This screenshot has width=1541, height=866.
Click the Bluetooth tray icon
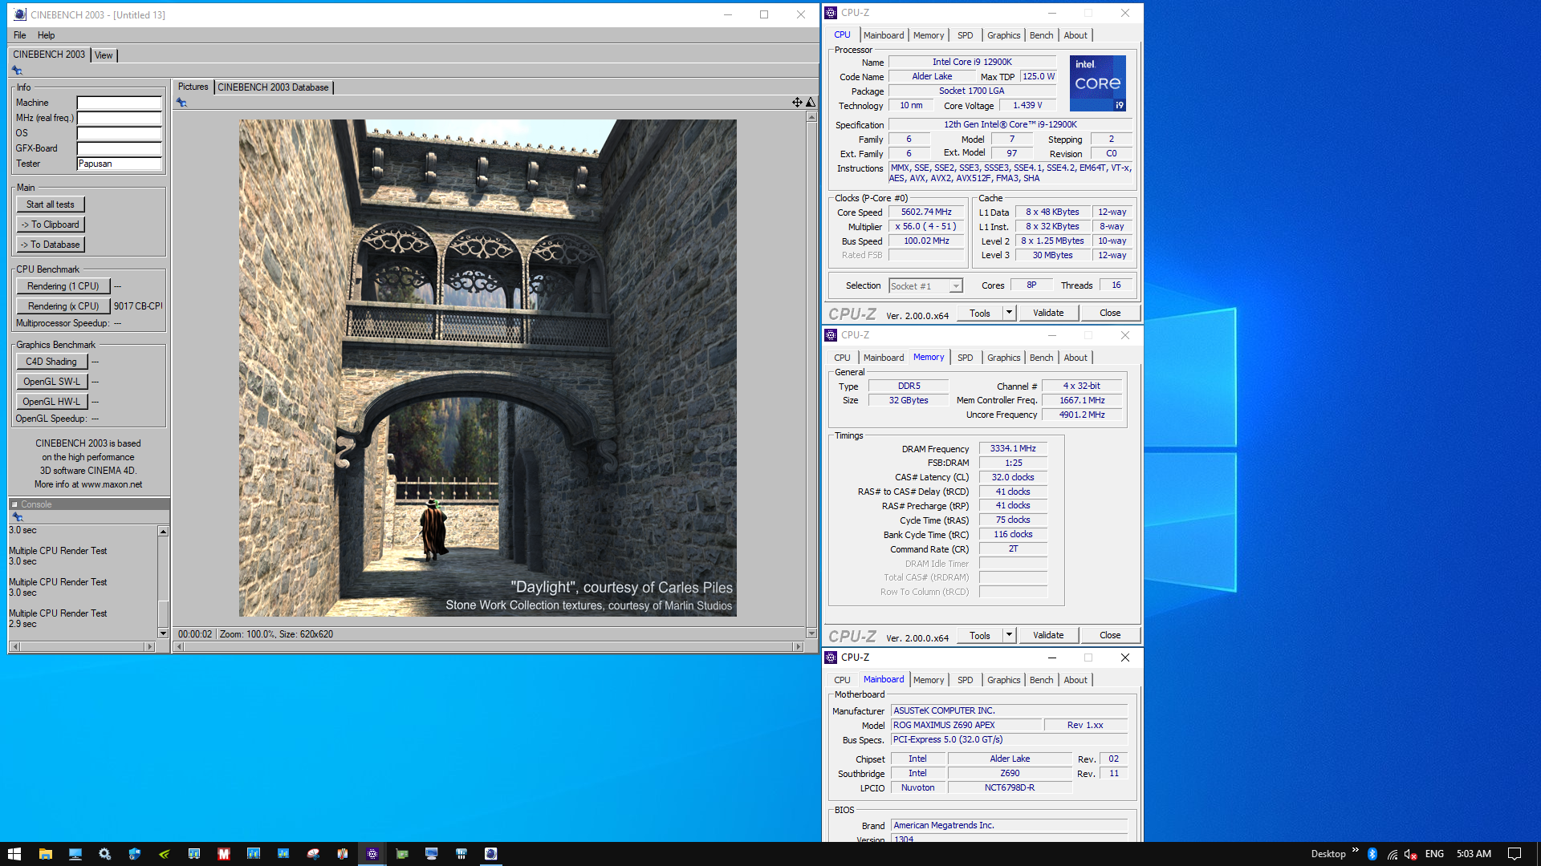pos(1372,854)
